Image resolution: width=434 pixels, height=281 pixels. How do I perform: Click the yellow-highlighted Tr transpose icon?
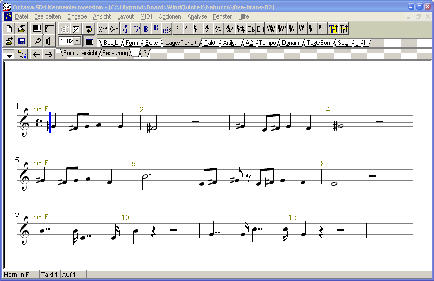pos(333,29)
